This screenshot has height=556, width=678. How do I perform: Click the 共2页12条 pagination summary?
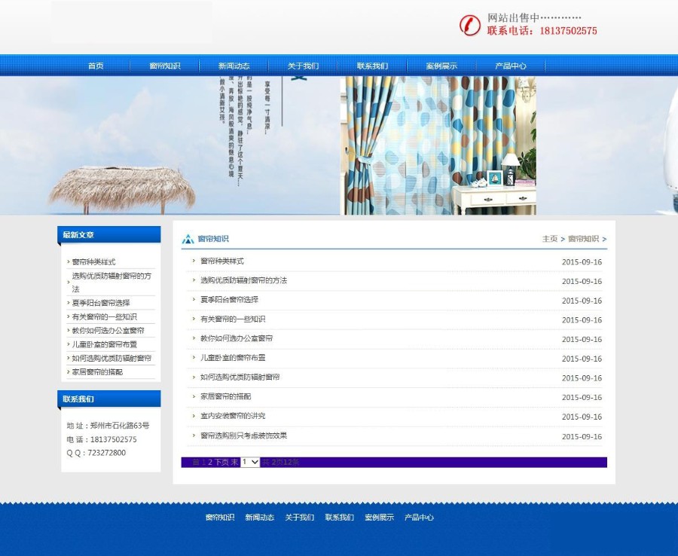click(x=281, y=462)
